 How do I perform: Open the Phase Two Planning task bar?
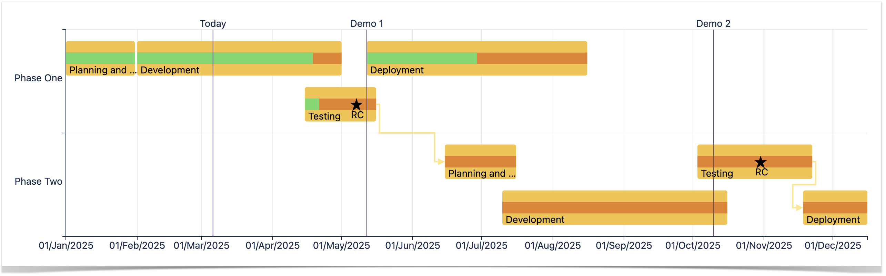[x=480, y=162]
